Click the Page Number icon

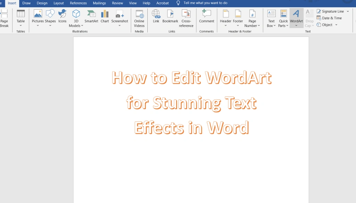tap(252, 14)
